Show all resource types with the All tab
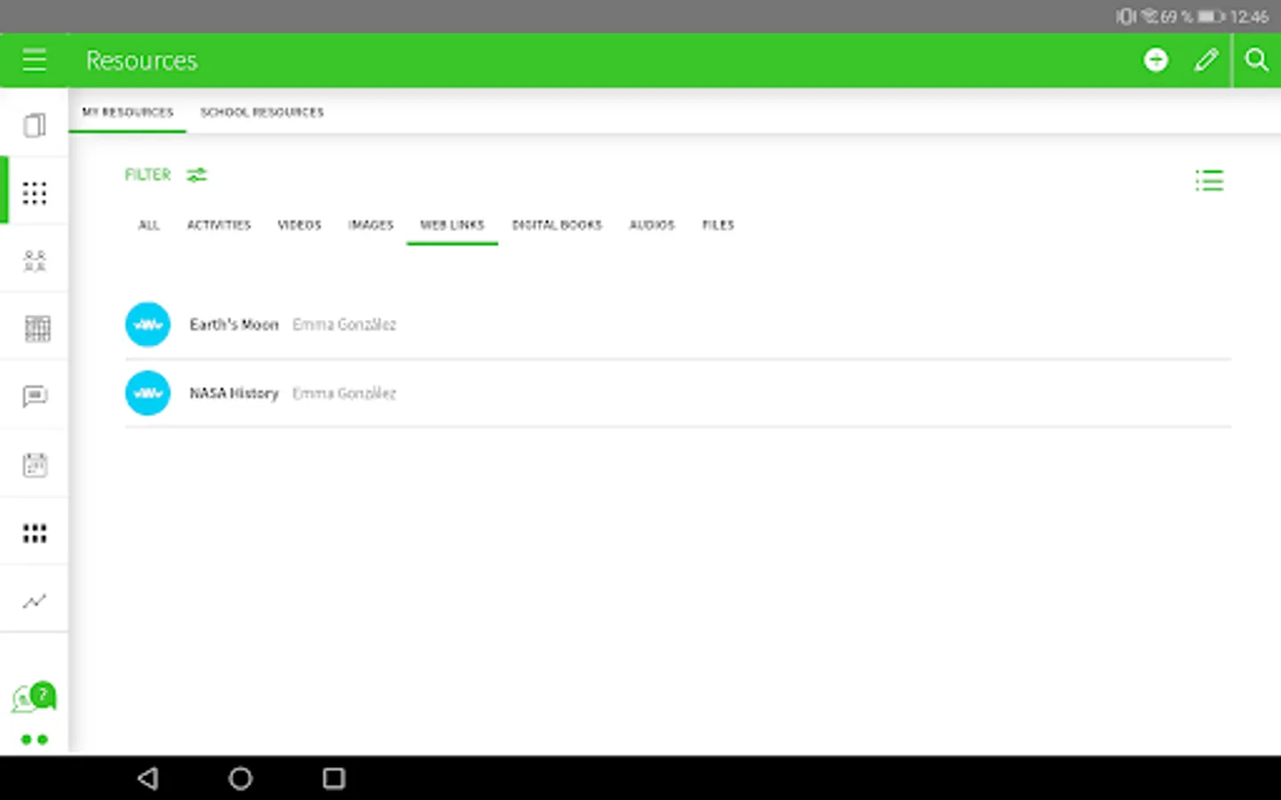 click(x=149, y=225)
